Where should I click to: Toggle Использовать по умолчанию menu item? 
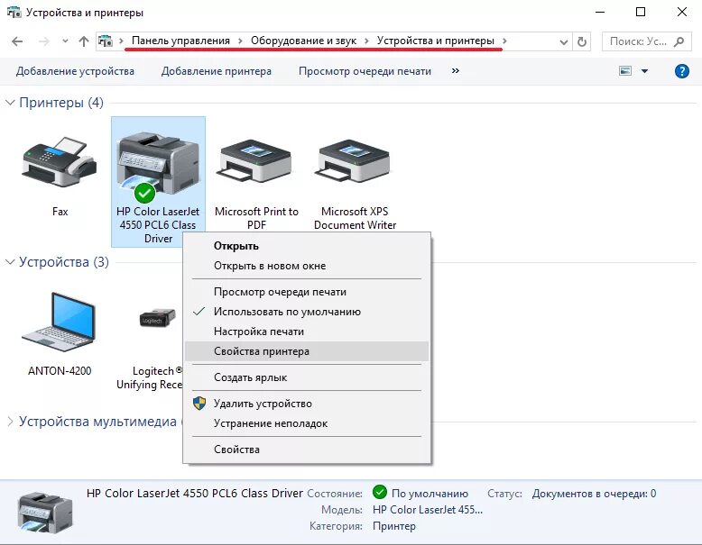(x=307, y=312)
